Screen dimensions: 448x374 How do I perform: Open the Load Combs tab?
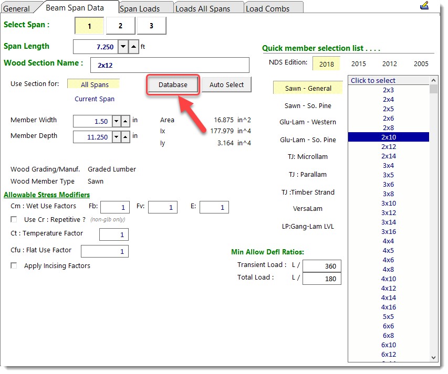267,8
